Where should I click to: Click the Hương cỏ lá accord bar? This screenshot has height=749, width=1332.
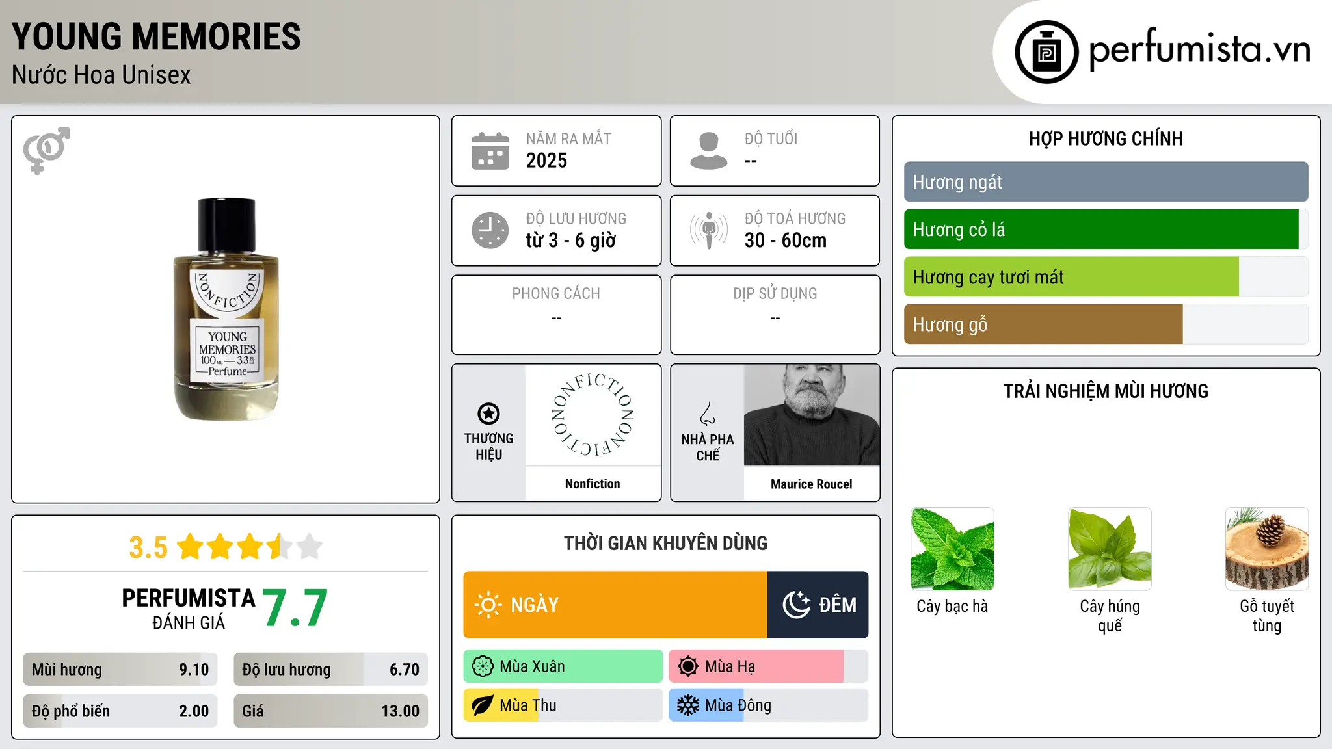[x=1106, y=230]
